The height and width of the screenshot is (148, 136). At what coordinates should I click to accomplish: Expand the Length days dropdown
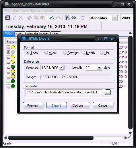pos(99,68)
